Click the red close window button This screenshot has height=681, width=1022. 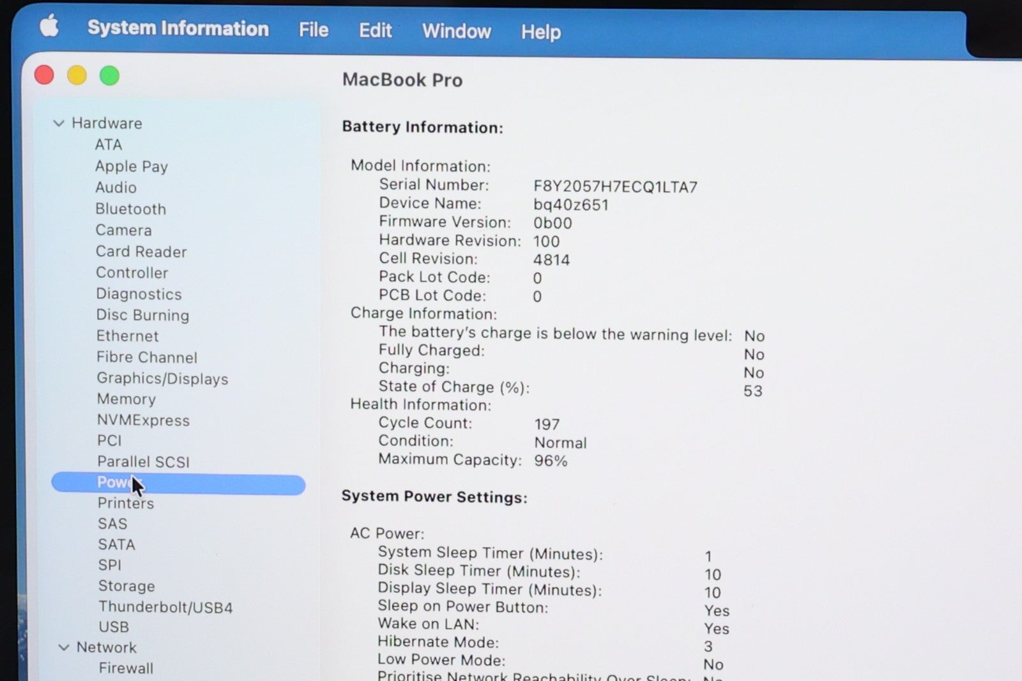pyautogui.click(x=44, y=75)
